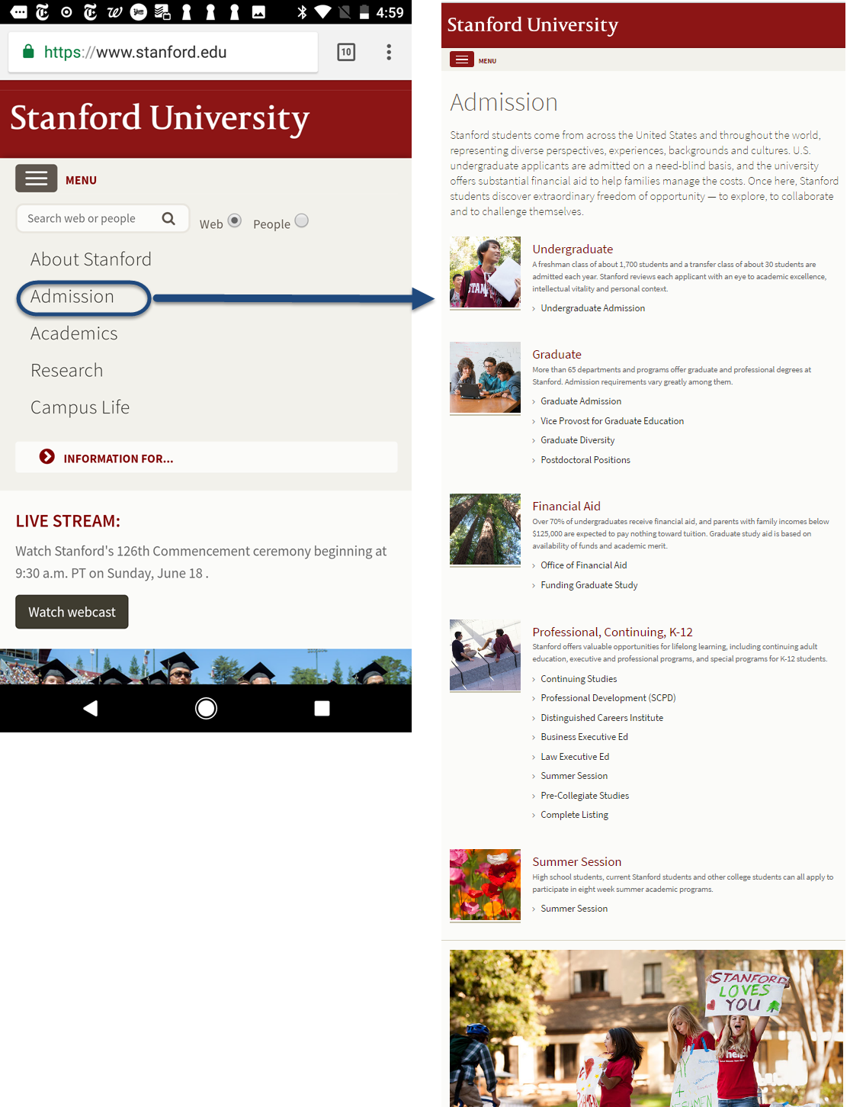Open the Office of Financial Aid link
This screenshot has width=850, height=1107.
(583, 565)
